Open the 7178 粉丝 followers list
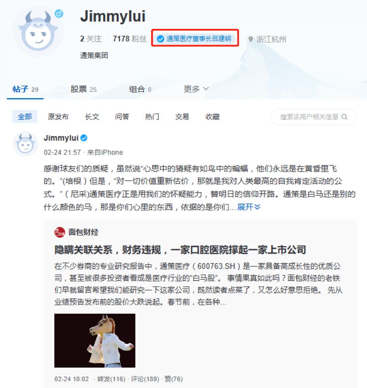Image resolution: width=367 pixels, height=388 pixels. (x=130, y=39)
